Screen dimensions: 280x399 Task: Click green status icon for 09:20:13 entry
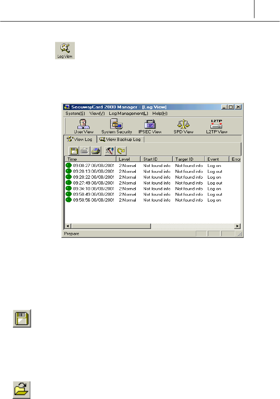coord(69,171)
